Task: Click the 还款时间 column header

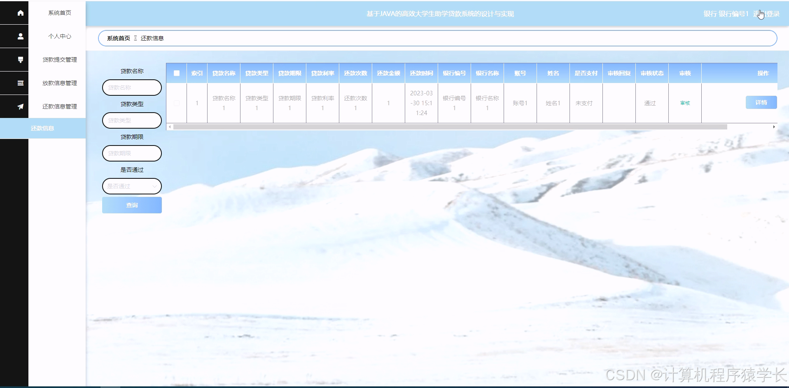Action: [x=421, y=73]
